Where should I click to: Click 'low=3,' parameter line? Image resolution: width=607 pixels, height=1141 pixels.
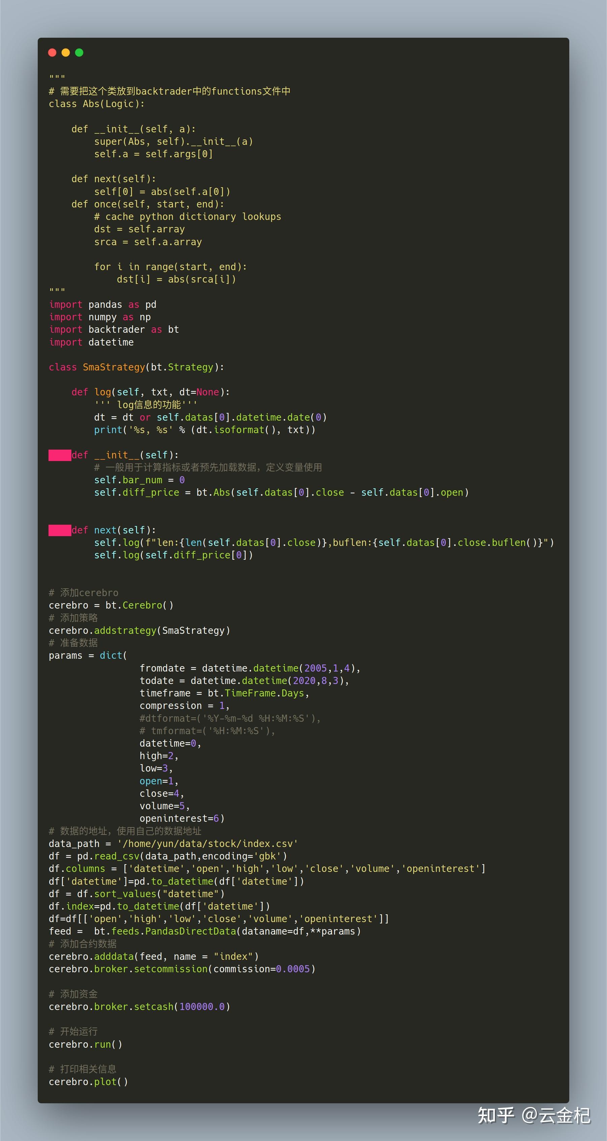coord(156,768)
